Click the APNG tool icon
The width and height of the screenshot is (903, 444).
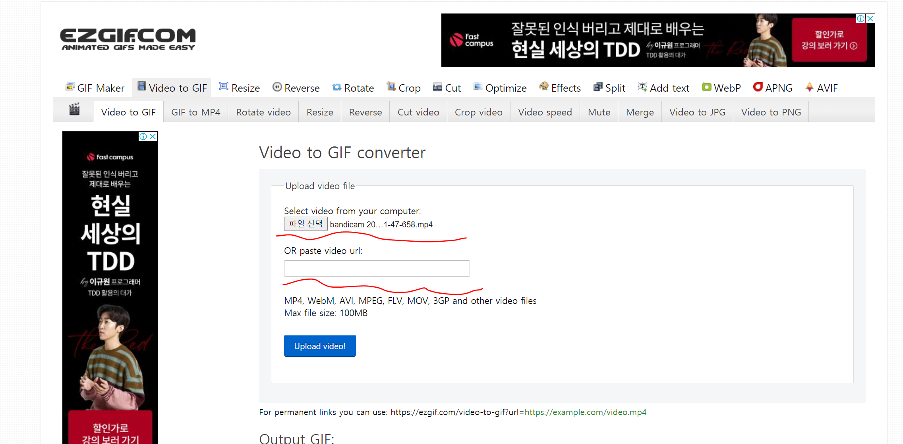click(758, 87)
